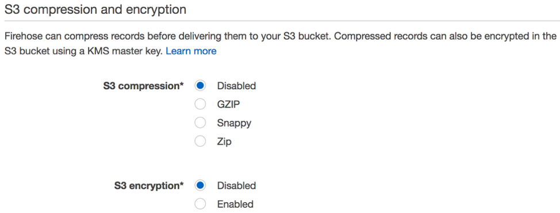
Task: Click the divider line below the heading
Action: (280, 21)
